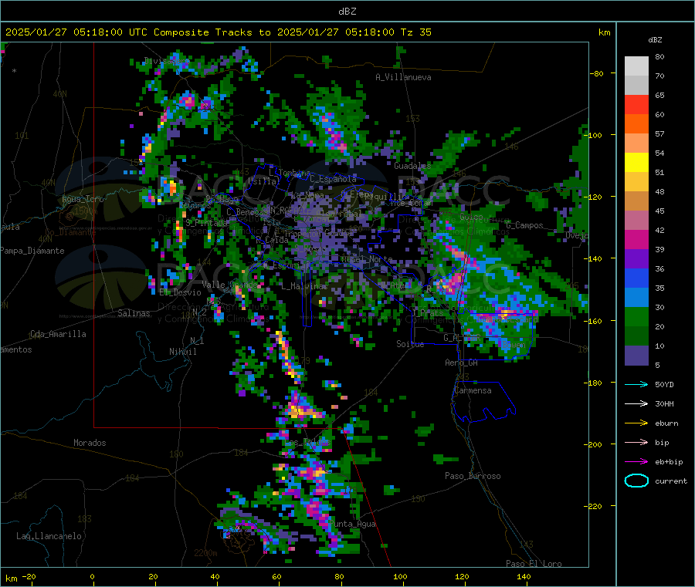Image resolution: width=695 pixels, height=587 pixels.
Task: Click the cyan 'current' ellipse legend symbol
Action: (x=636, y=481)
